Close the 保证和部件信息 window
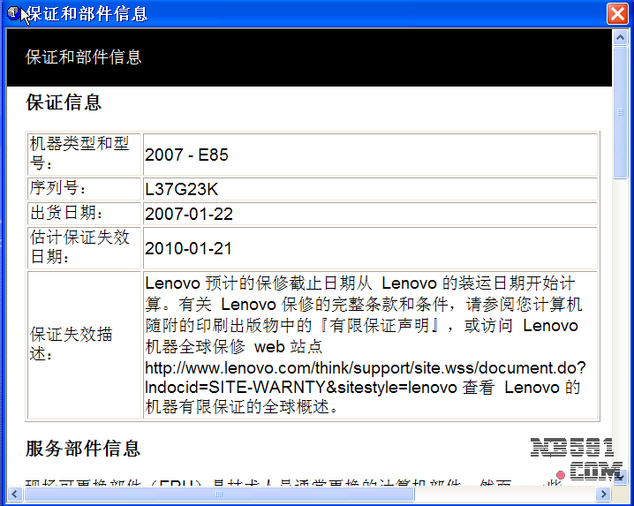This screenshot has height=506, width=634. (x=617, y=14)
